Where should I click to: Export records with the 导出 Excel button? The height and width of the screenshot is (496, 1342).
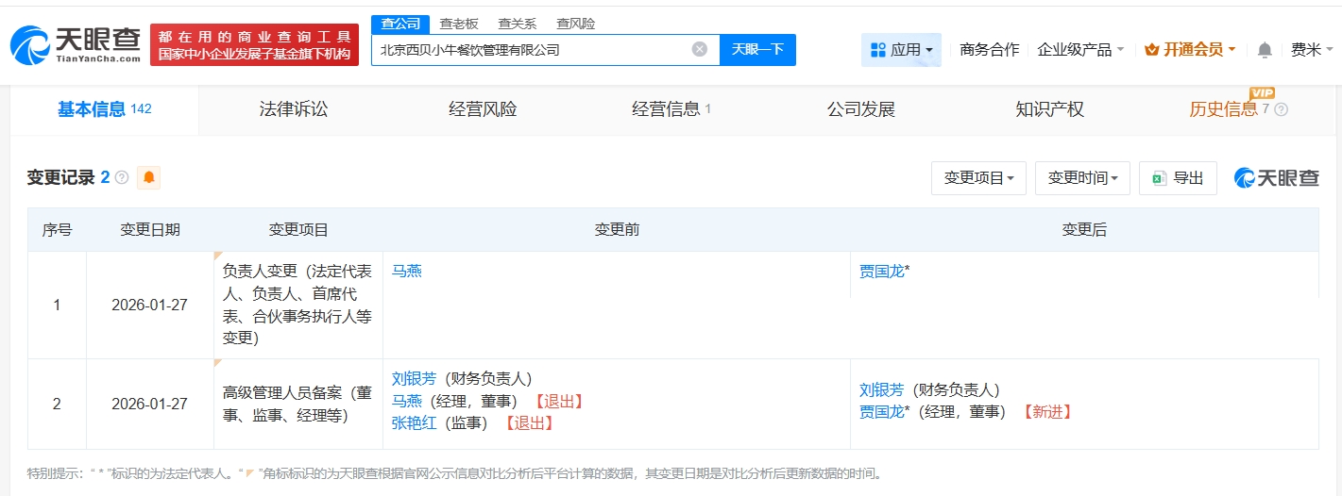click(1178, 178)
